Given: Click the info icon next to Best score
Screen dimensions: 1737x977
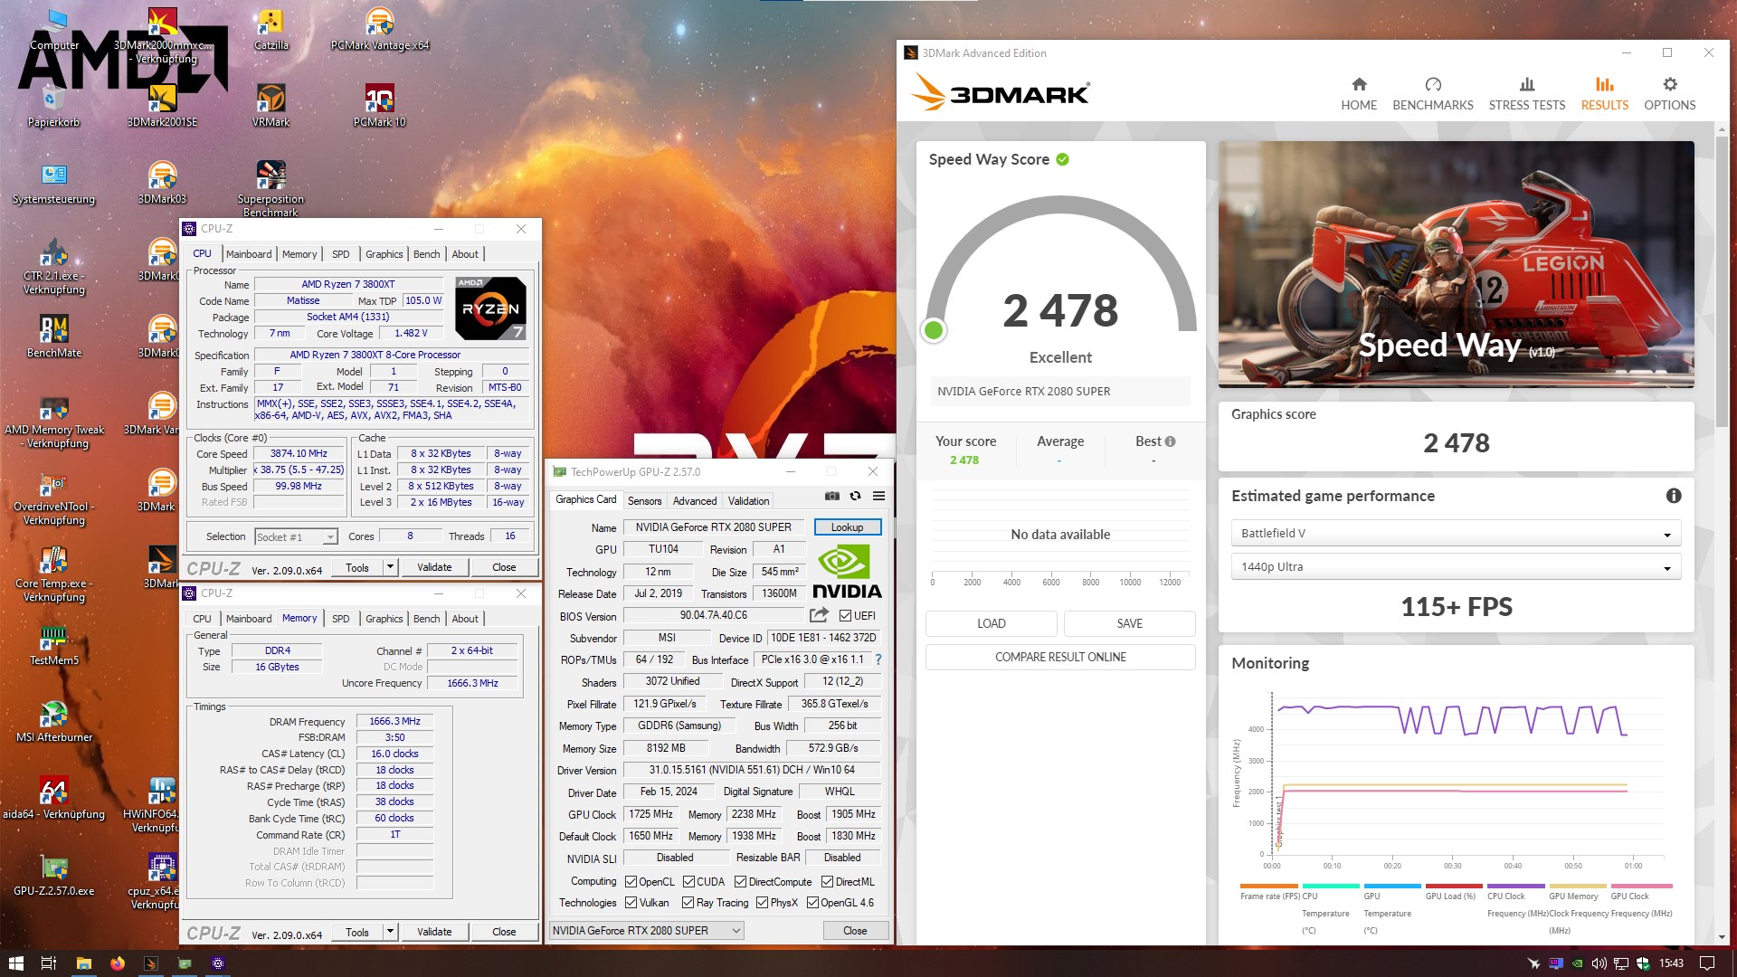Looking at the screenshot, I should coord(1170,441).
